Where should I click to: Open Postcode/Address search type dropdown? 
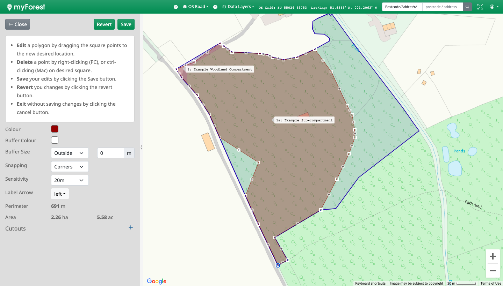(402, 7)
